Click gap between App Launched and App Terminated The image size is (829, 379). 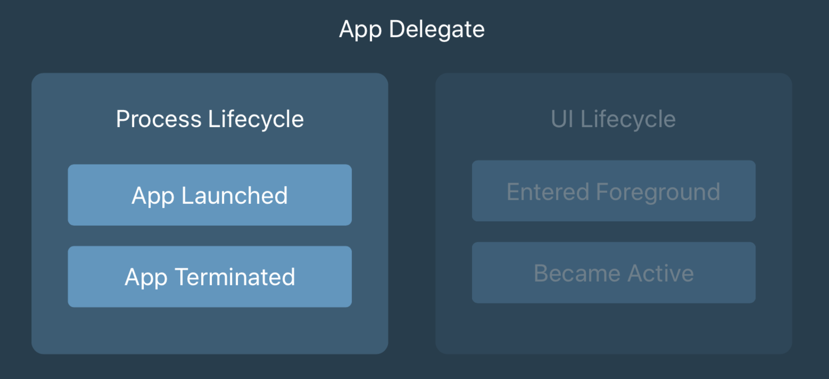point(210,236)
